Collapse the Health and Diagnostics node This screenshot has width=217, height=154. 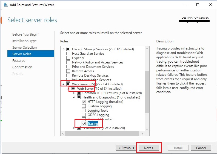(x=74, y=97)
